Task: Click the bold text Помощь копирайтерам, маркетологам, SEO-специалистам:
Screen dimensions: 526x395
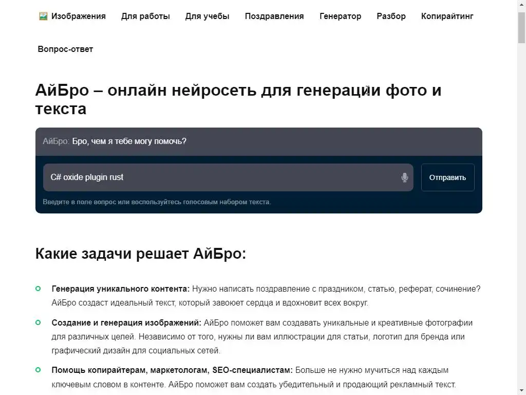Action: [172, 370]
